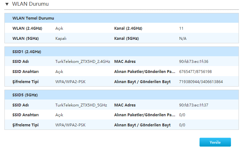Image resolution: width=242 pixels, height=151 pixels.
Task: Click the WLAN (2.4GHz) label
Action: point(27,28)
